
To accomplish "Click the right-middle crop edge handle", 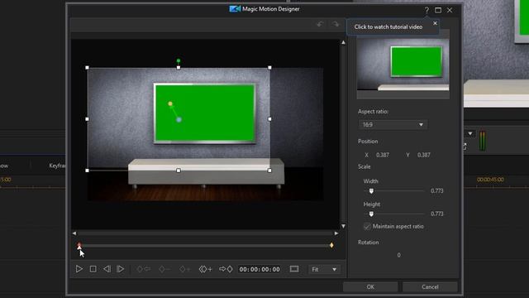I will pos(269,119).
